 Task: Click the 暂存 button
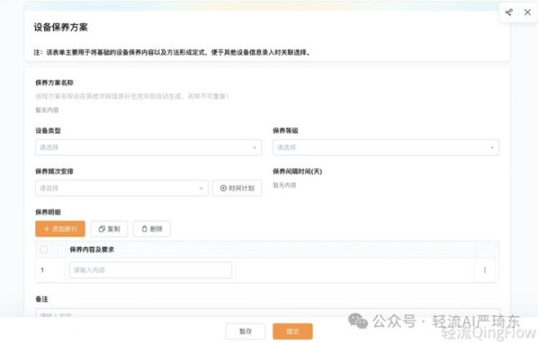coord(246,331)
